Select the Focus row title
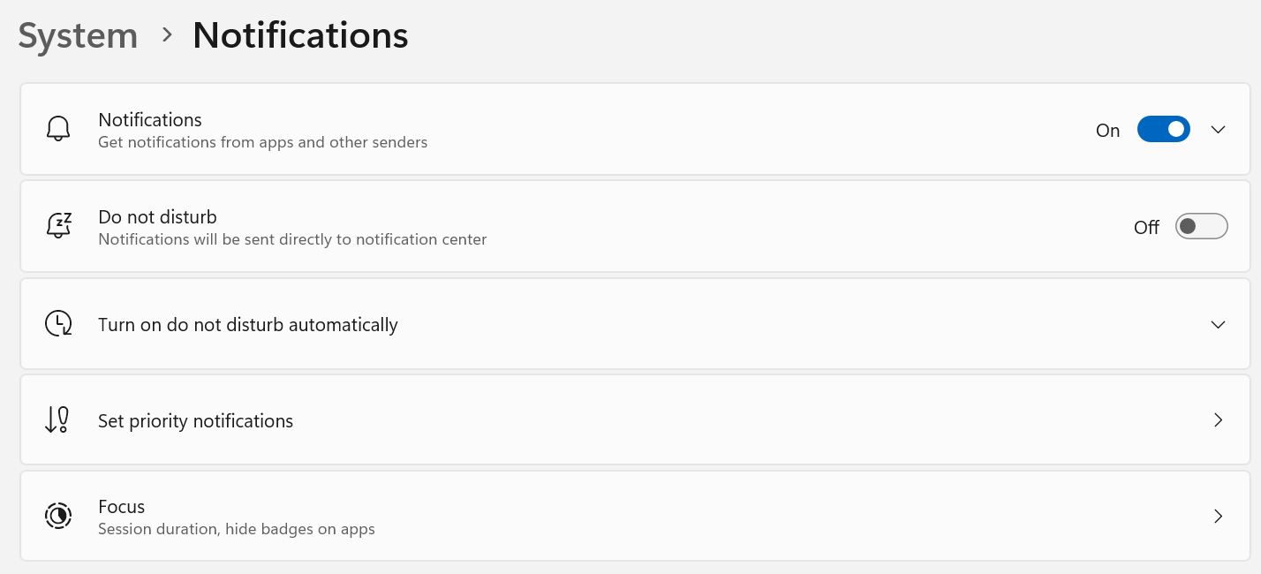Image resolution: width=1261 pixels, height=574 pixels. [121, 507]
